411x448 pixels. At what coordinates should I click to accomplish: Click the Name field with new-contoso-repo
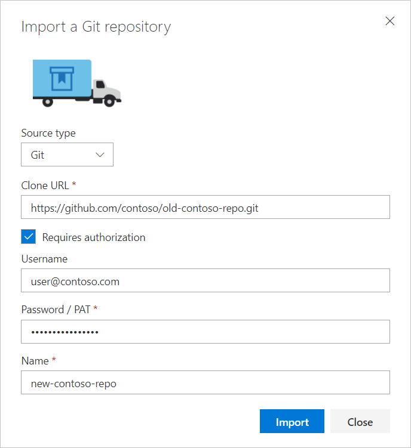tap(205, 383)
